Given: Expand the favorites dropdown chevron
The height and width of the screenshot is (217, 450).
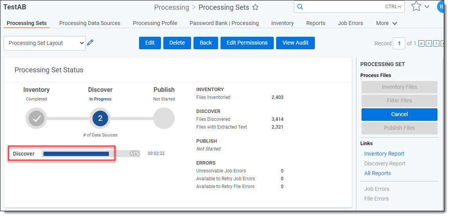Looking at the screenshot, I should pos(427,7).
